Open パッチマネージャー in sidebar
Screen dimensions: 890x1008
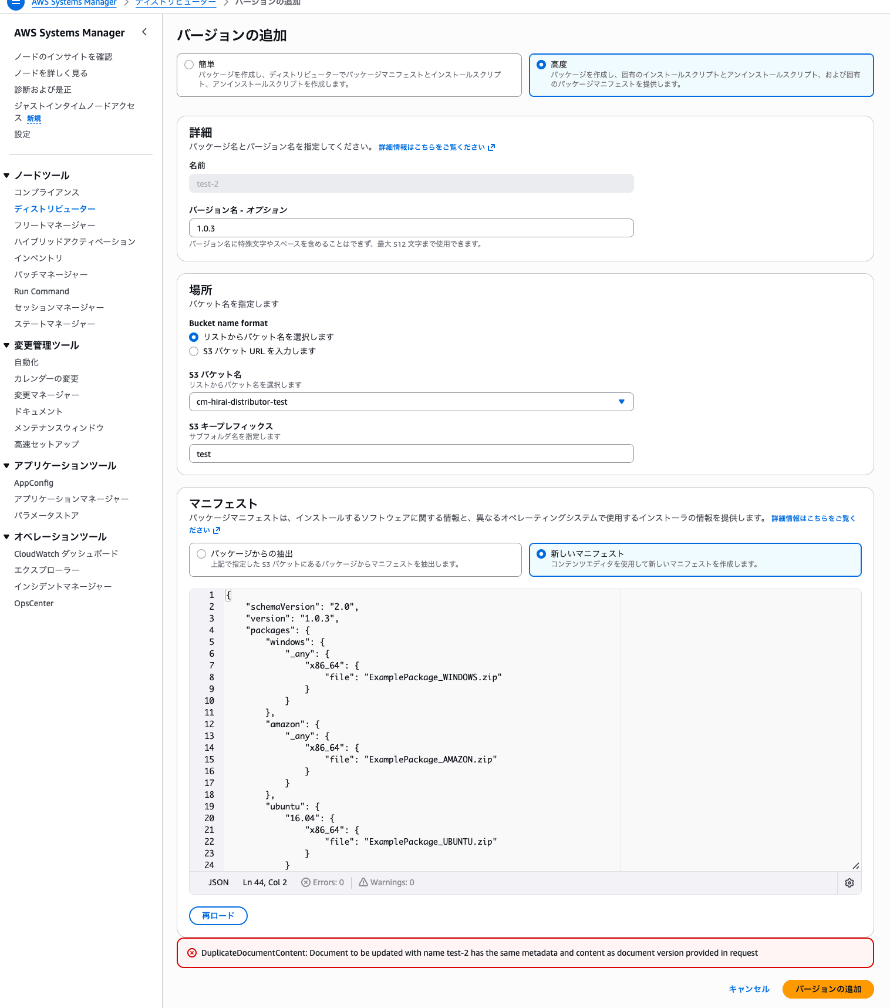click(x=51, y=275)
